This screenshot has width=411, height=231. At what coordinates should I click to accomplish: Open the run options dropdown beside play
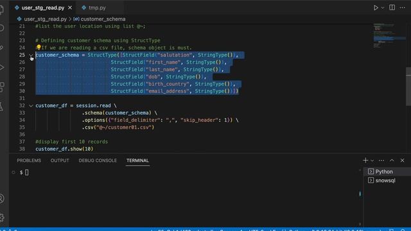pyautogui.click(x=383, y=8)
